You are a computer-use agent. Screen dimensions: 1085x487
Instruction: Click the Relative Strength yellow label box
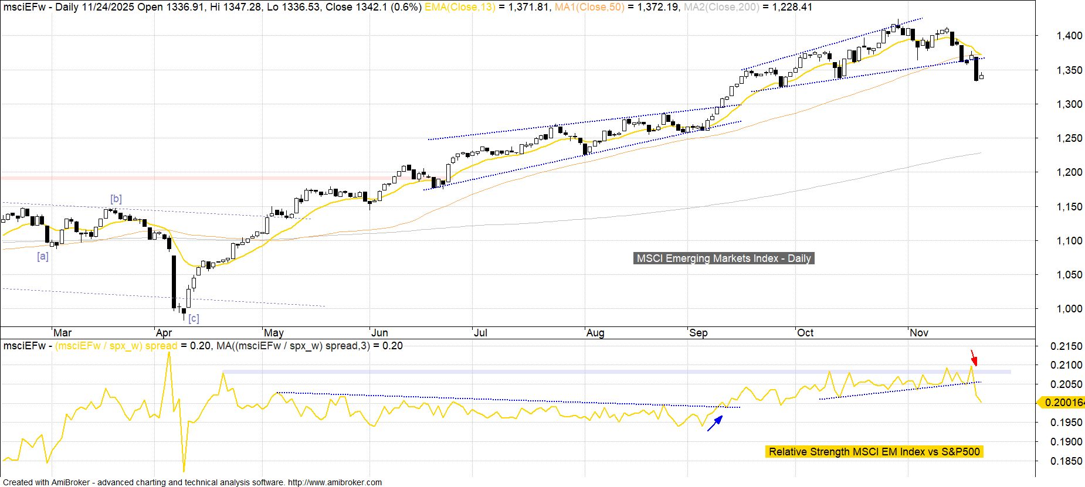[x=874, y=452]
